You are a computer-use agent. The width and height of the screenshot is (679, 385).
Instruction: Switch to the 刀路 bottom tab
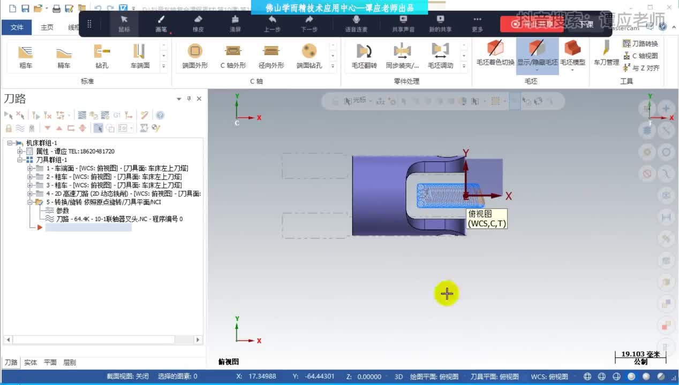(x=11, y=362)
